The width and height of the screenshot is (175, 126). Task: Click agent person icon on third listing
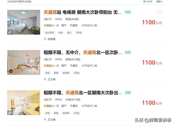click(45, 119)
